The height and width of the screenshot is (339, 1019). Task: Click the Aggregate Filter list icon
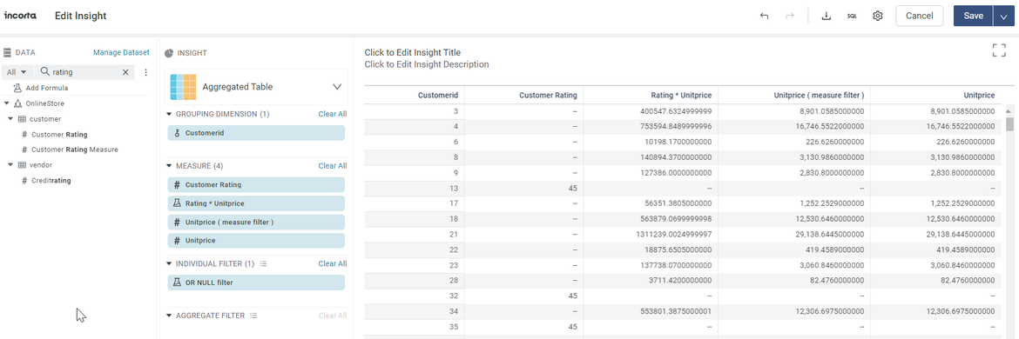coord(254,316)
